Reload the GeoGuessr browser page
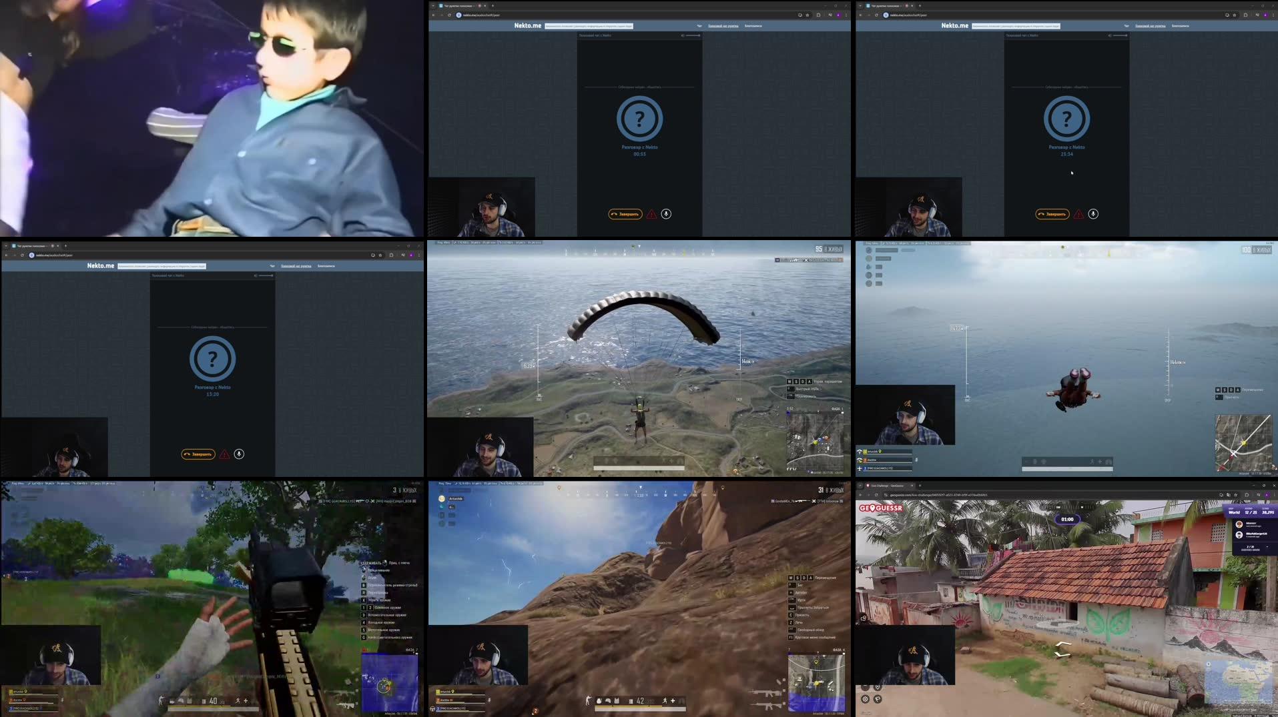Image resolution: width=1278 pixels, height=717 pixels. click(876, 495)
